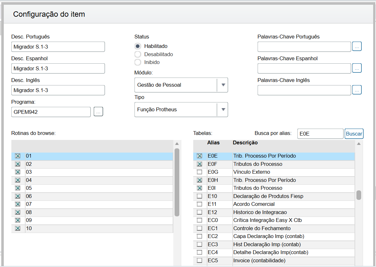
Task: Click ellipsis button for Palavras-Chave Espanhol
Action: (357, 68)
